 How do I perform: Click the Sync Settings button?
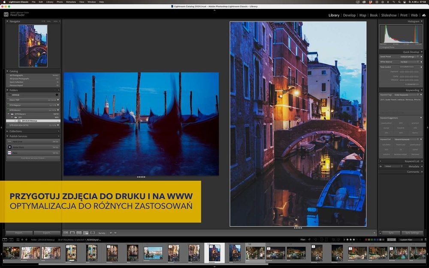click(412, 233)
